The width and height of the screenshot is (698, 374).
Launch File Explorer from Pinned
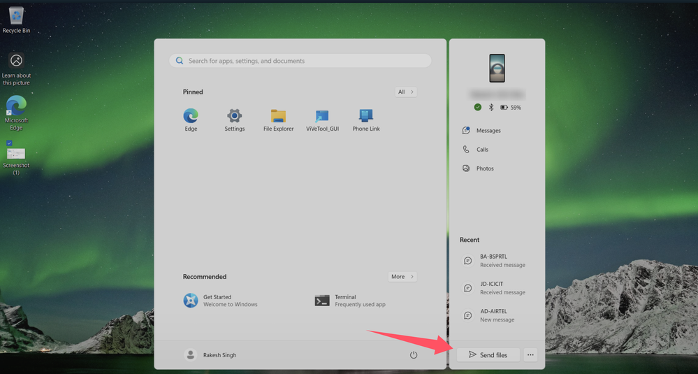pos(278,120)
